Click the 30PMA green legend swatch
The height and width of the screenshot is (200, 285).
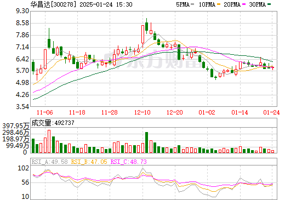point(269,4)
